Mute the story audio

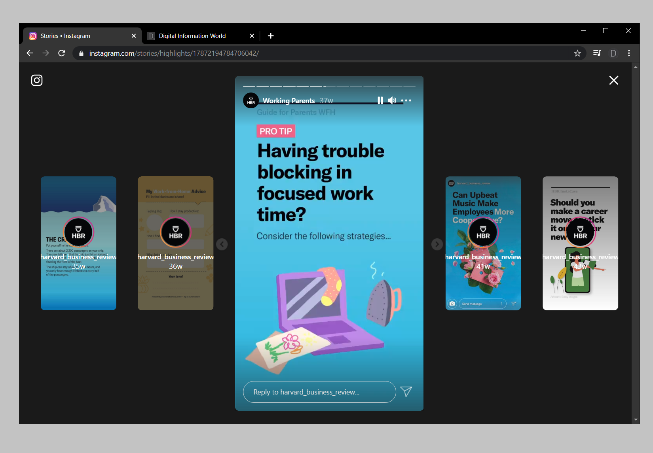tap(392, 100)
